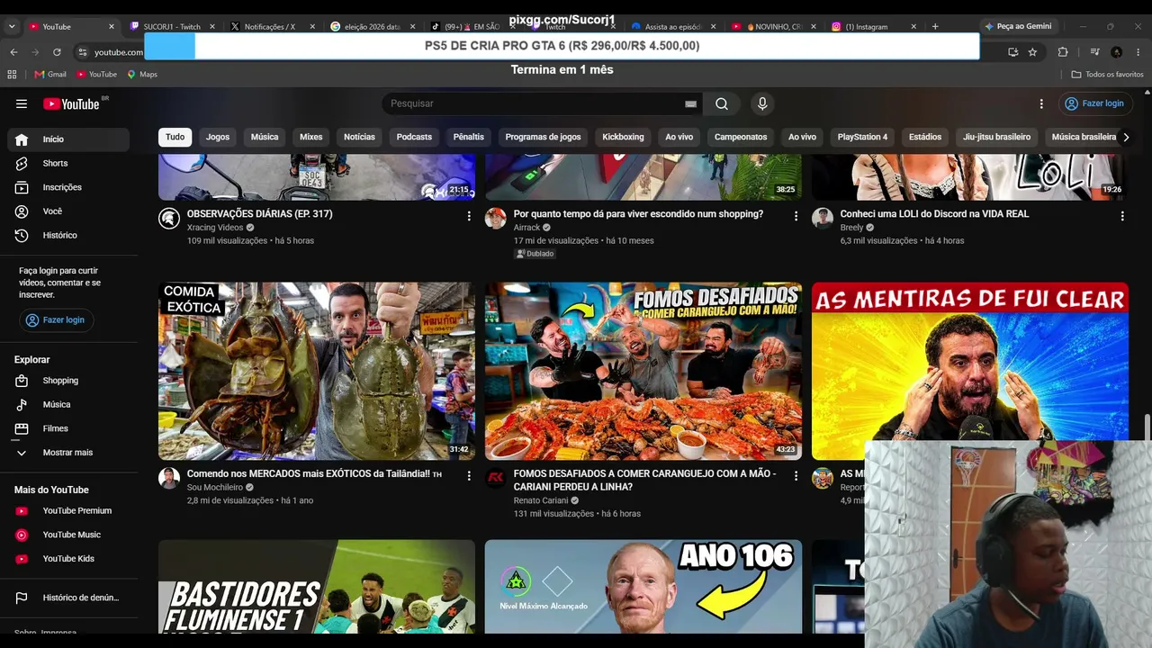This screenshot has height=648, width=1152.
Task: Click Fazer login button in the page header
Action: coord(1095,103)
